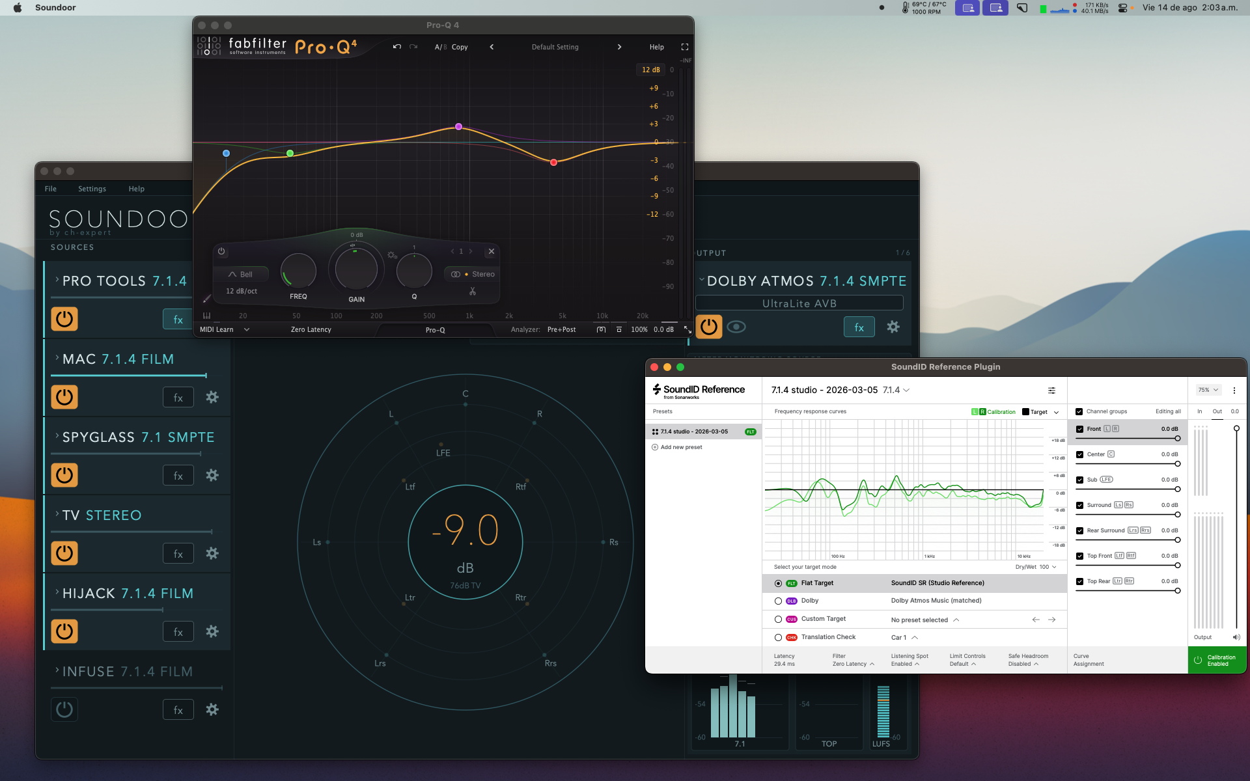Go to the next preset in Pro-Q 4
Image resolution: width=1250 pixels, height=781 pixels.
point(619,47)
